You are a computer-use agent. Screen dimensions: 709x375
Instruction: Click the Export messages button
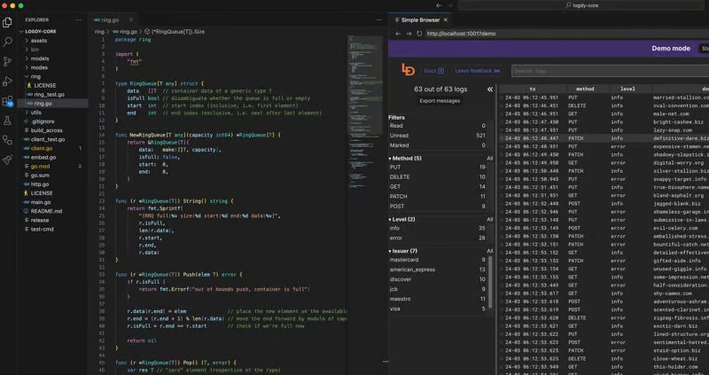point(440,101)
